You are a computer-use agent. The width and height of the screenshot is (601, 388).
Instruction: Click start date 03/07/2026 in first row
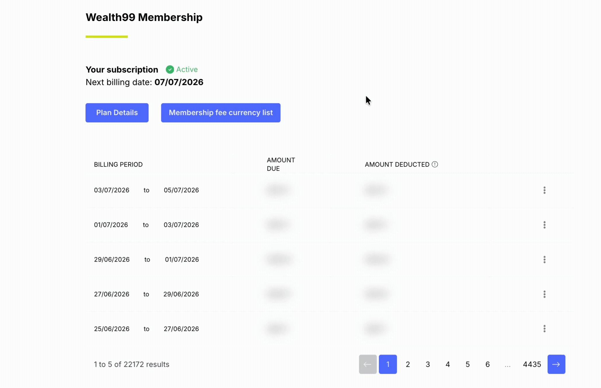click(111, 190)
